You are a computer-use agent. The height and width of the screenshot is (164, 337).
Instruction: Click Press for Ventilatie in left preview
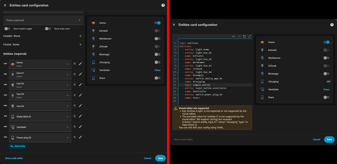[x=158, y=70]
